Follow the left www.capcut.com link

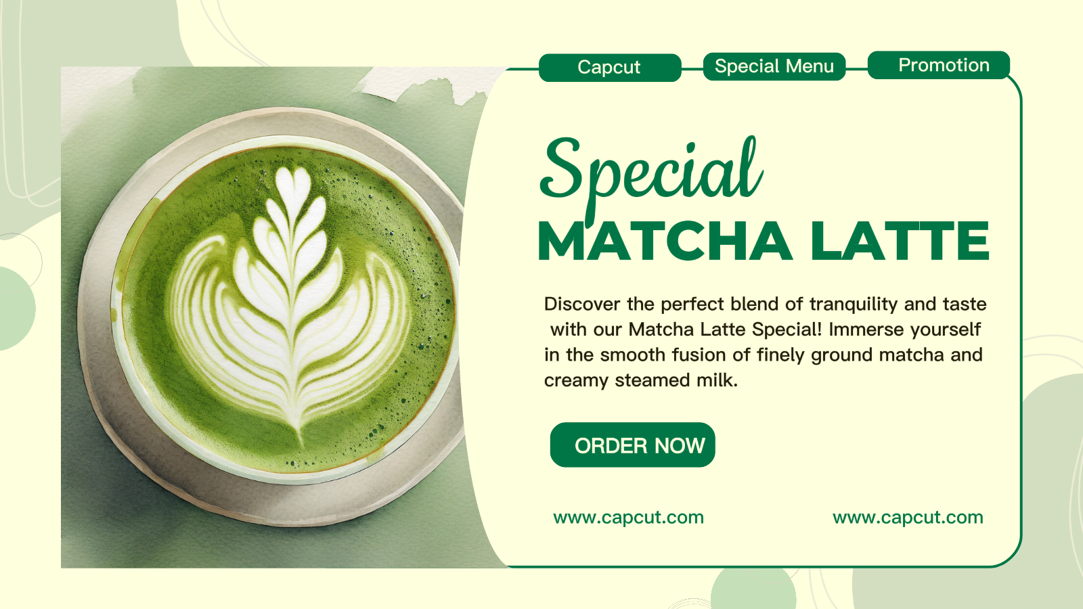629,517
